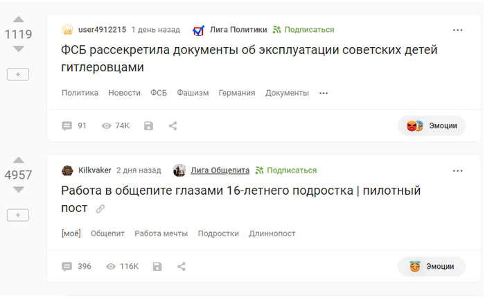This screenshot has width=485, height=300.
Task: Open comments on the 396-comment post
Action: [x=76, y=266]
